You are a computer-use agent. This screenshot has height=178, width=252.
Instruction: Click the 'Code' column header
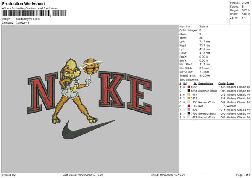[x=222, y=84]
